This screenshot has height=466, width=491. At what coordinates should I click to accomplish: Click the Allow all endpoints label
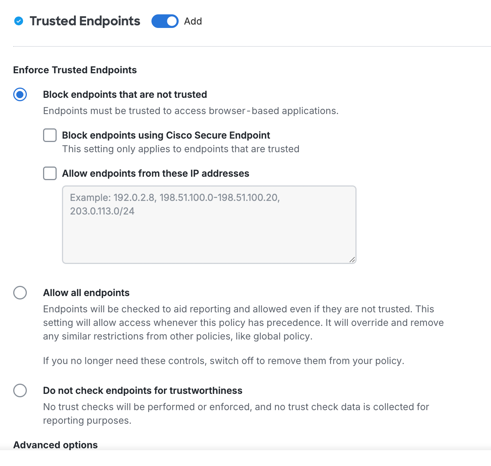click(86, 292)
